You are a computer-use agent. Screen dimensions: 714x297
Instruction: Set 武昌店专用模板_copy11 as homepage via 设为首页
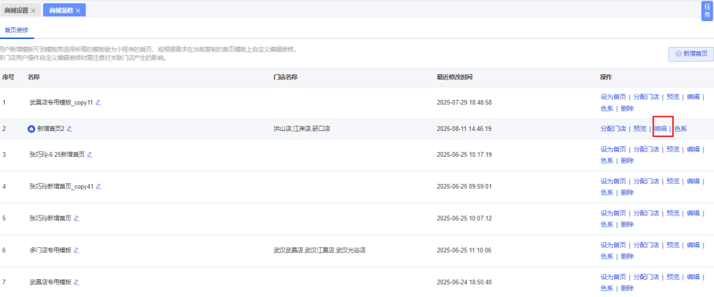(613, 97)
